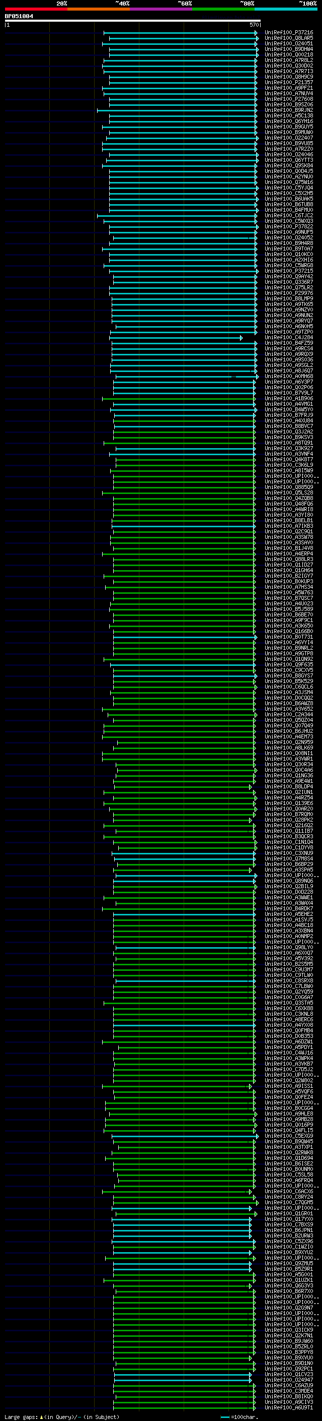Click the red ~20% identity legend bar

[36, 9]
